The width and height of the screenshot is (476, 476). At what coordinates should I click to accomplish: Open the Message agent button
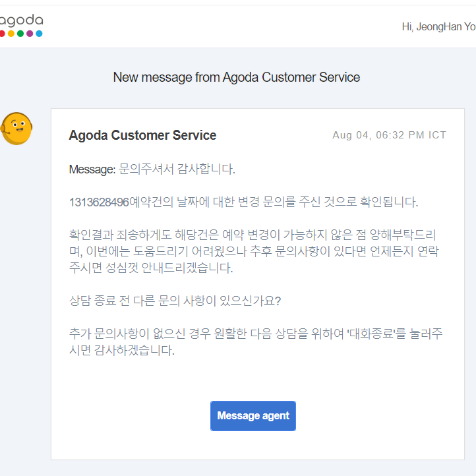point(253,415)
